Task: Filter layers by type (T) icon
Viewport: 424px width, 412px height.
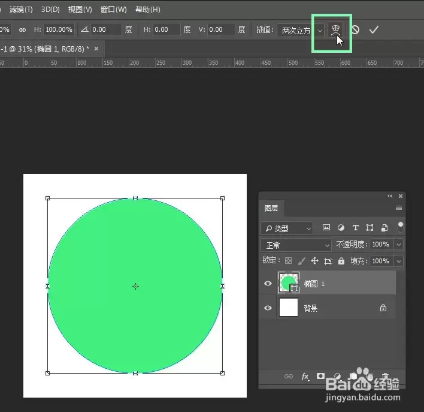Action: (355, 227)
